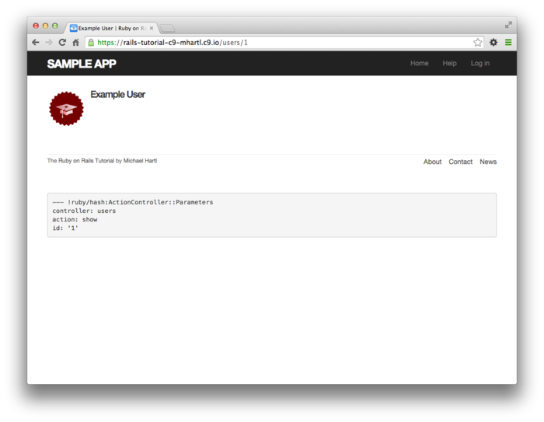The width and height of the screenshot is (544, 422).
Task: Open the Help navigation link
Action: click(x=449, y=64)
